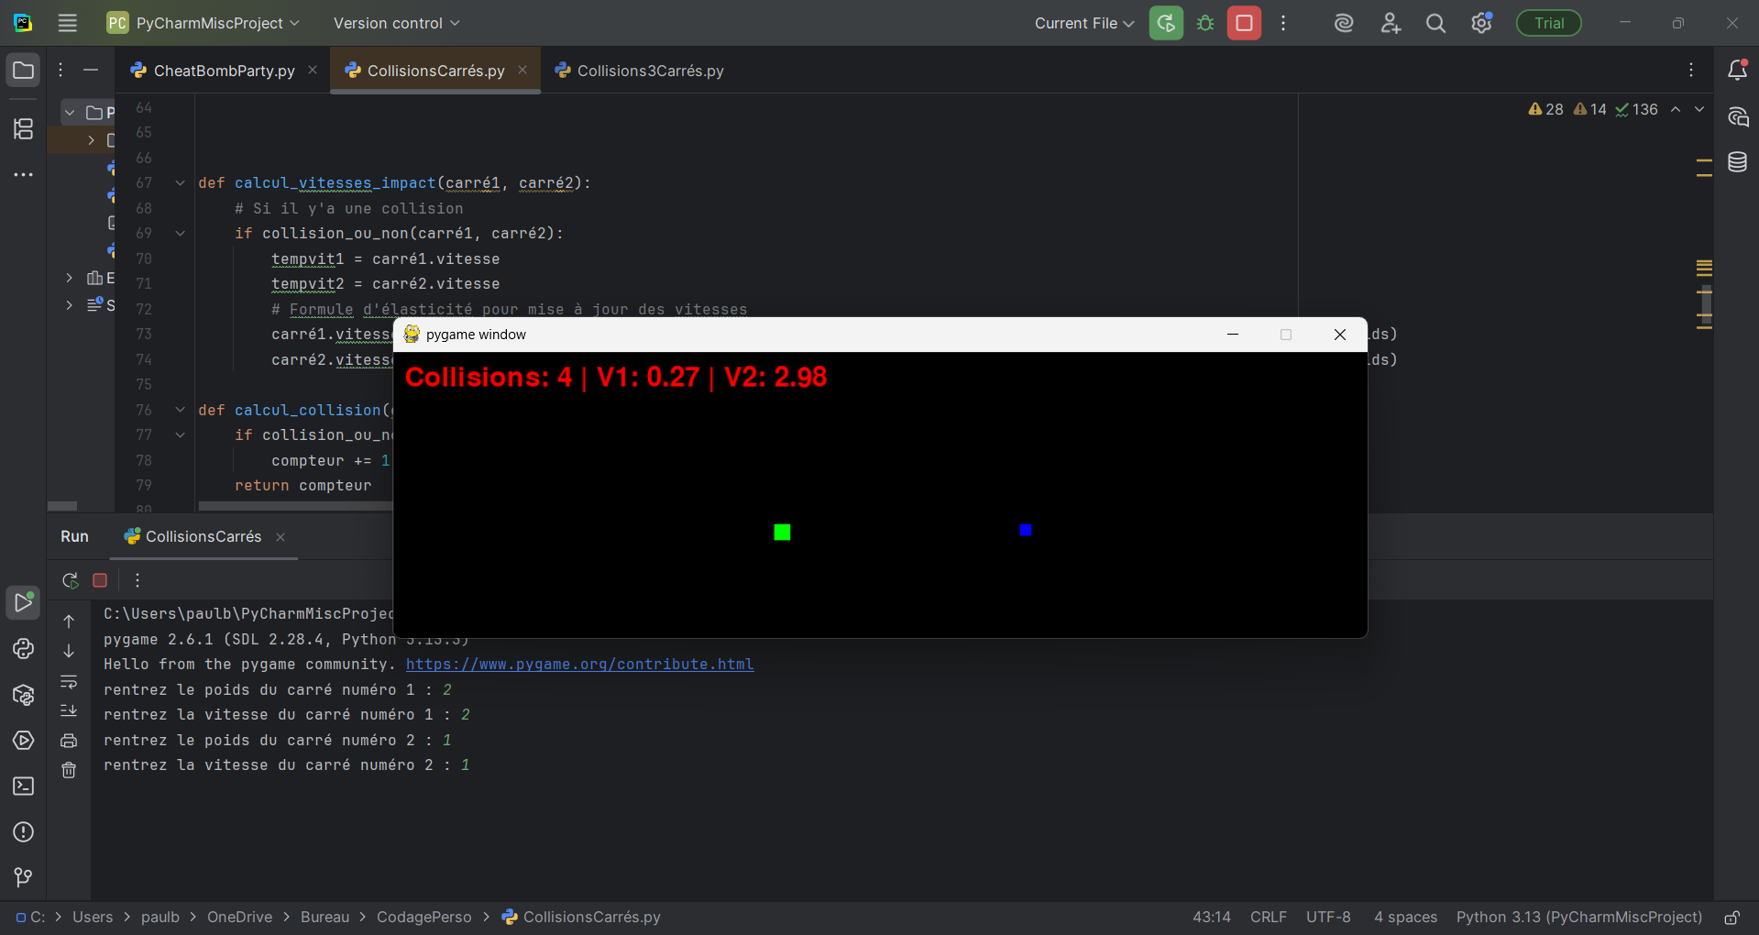1759x935 pixels.
Task: Click the blue square in pygame window
Action: (1026, 530)
